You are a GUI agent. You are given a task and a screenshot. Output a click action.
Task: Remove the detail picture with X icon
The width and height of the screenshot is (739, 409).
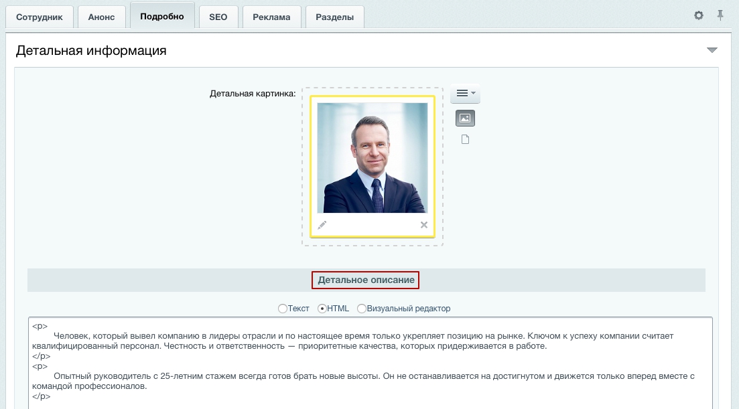pyautogui.click(x=423, y=225)
